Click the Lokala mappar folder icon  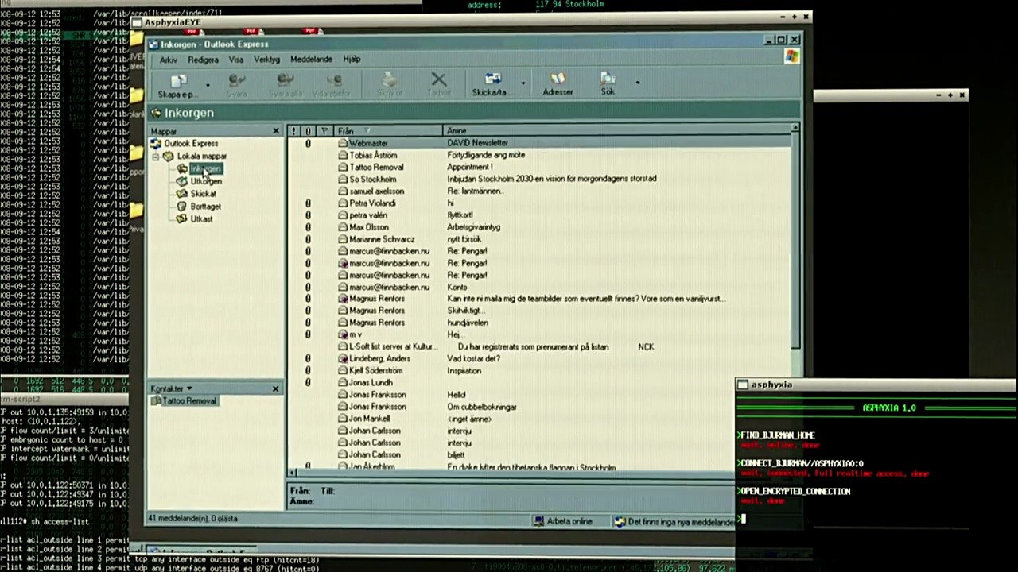pyautogui.click(x=169, y=157)
